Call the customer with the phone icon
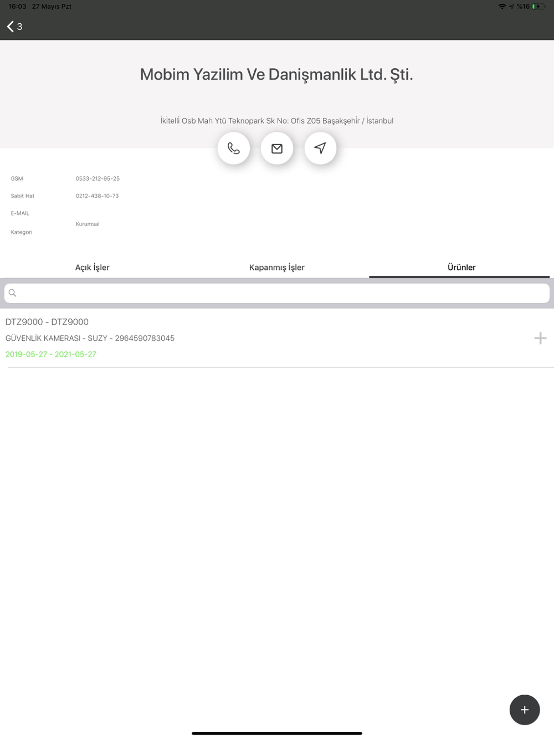Image resolution: width=554 pixels, height=739 pixels. (x=234, y=148)
